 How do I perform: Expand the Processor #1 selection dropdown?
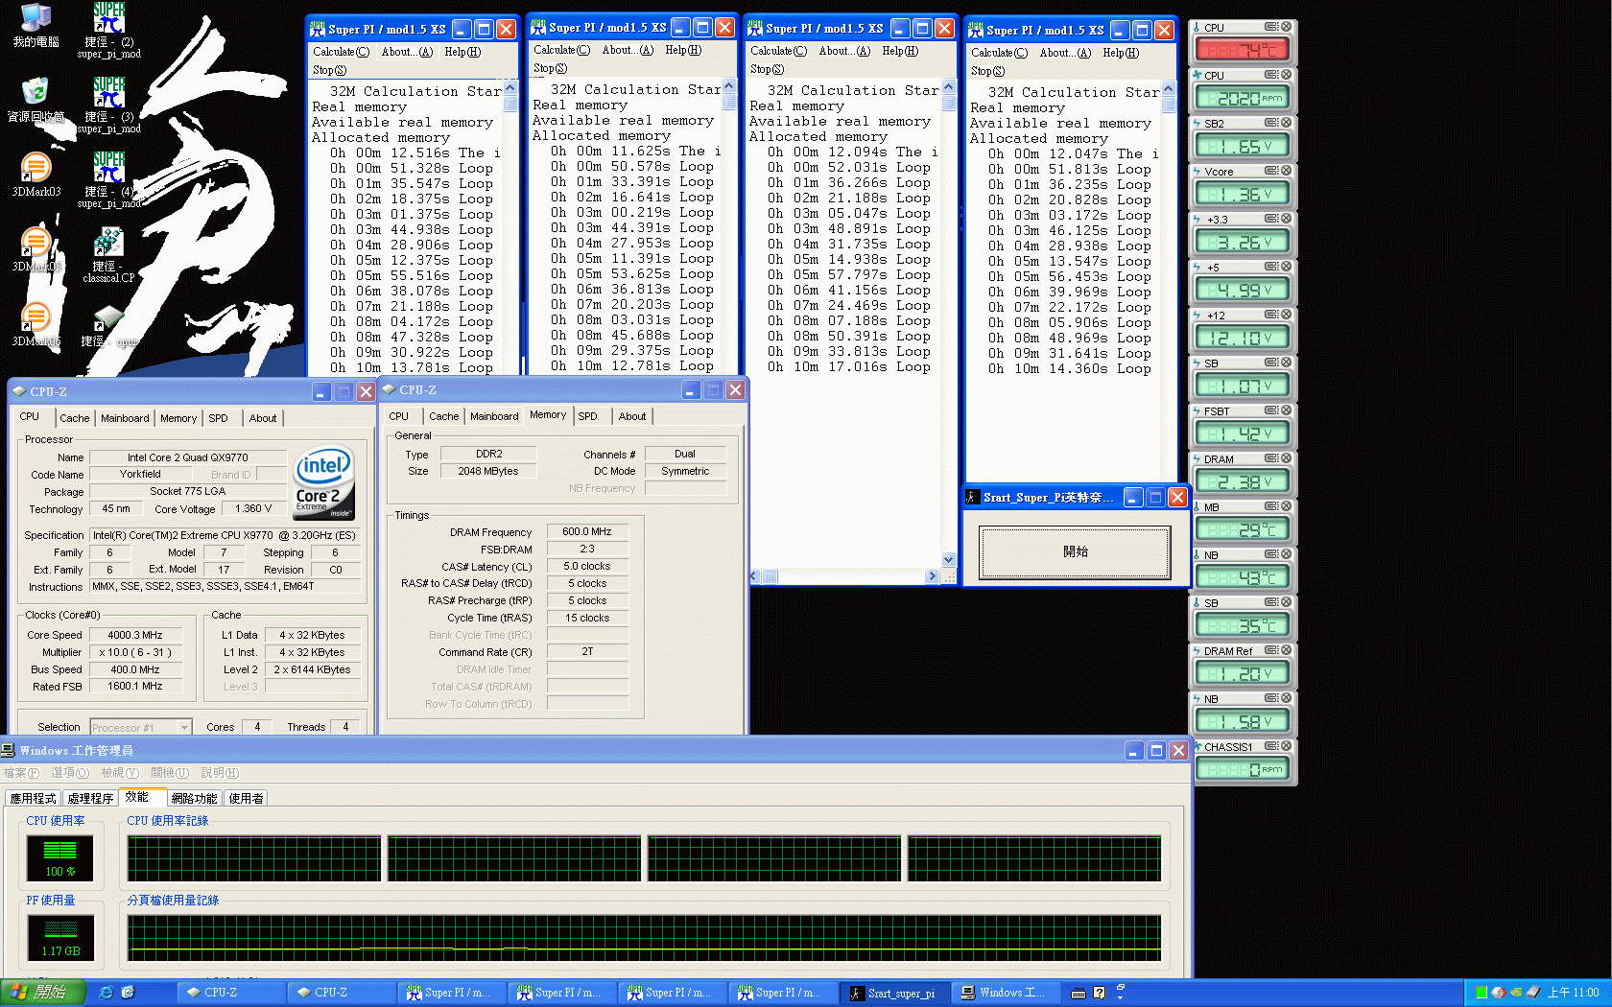pos(184,728)
